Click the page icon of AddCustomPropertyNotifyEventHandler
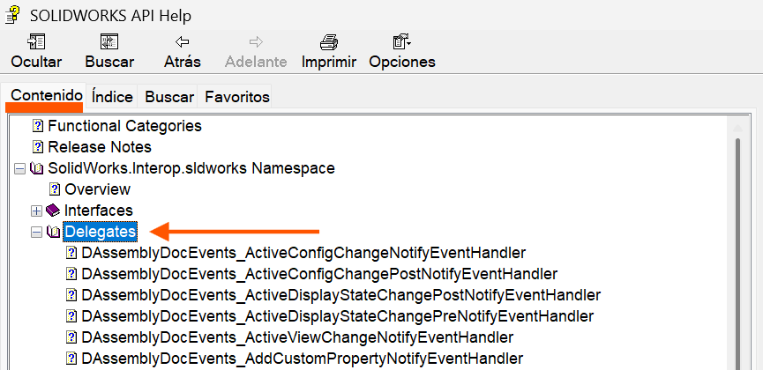This screenshot has width=763, height=370. point(71,359)
